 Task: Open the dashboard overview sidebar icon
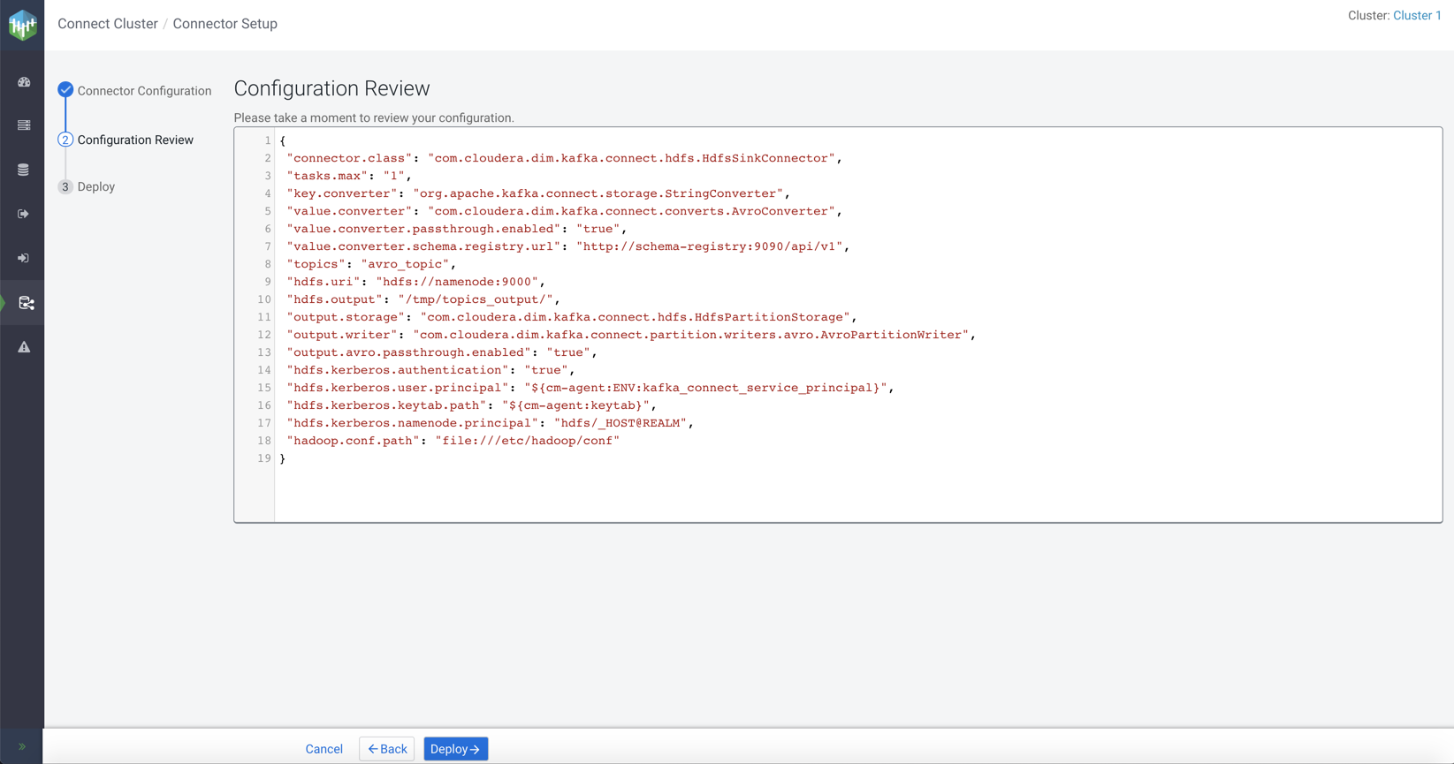pos(24,82)
